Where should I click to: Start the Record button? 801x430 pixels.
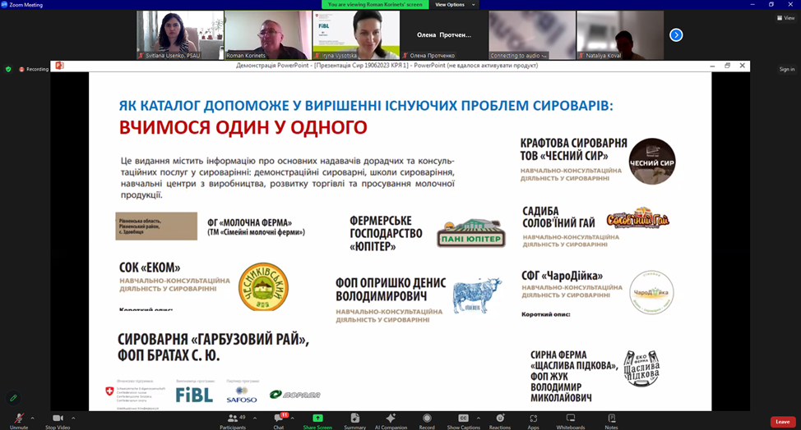tap(427, 421)
